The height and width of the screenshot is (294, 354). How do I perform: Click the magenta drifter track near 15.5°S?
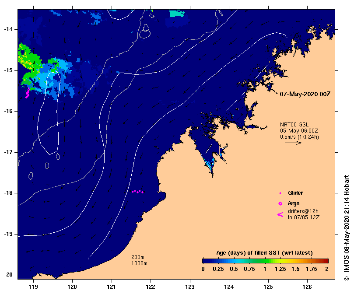(27, 93)
